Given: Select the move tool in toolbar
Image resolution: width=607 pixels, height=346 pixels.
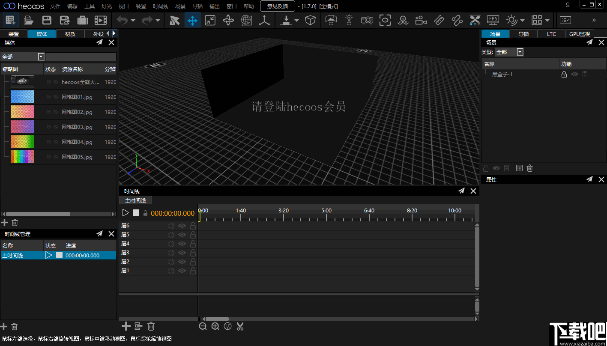Looking at the screenshot, I should click(192, 20).
